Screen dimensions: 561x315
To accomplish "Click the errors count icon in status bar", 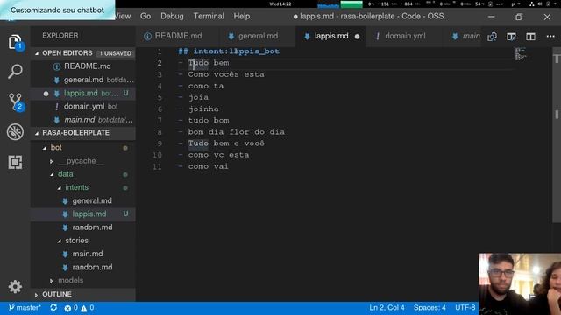I will point(67,308).
